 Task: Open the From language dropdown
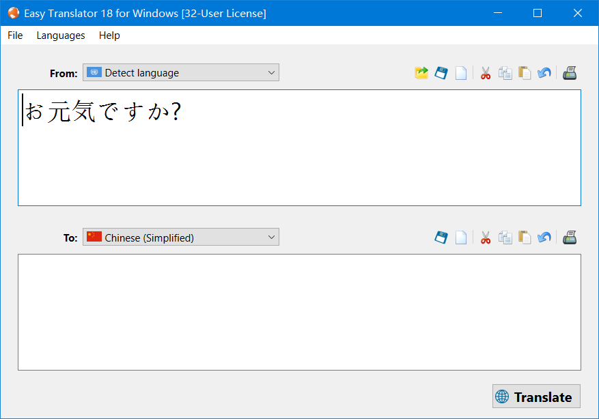[181, 72]
